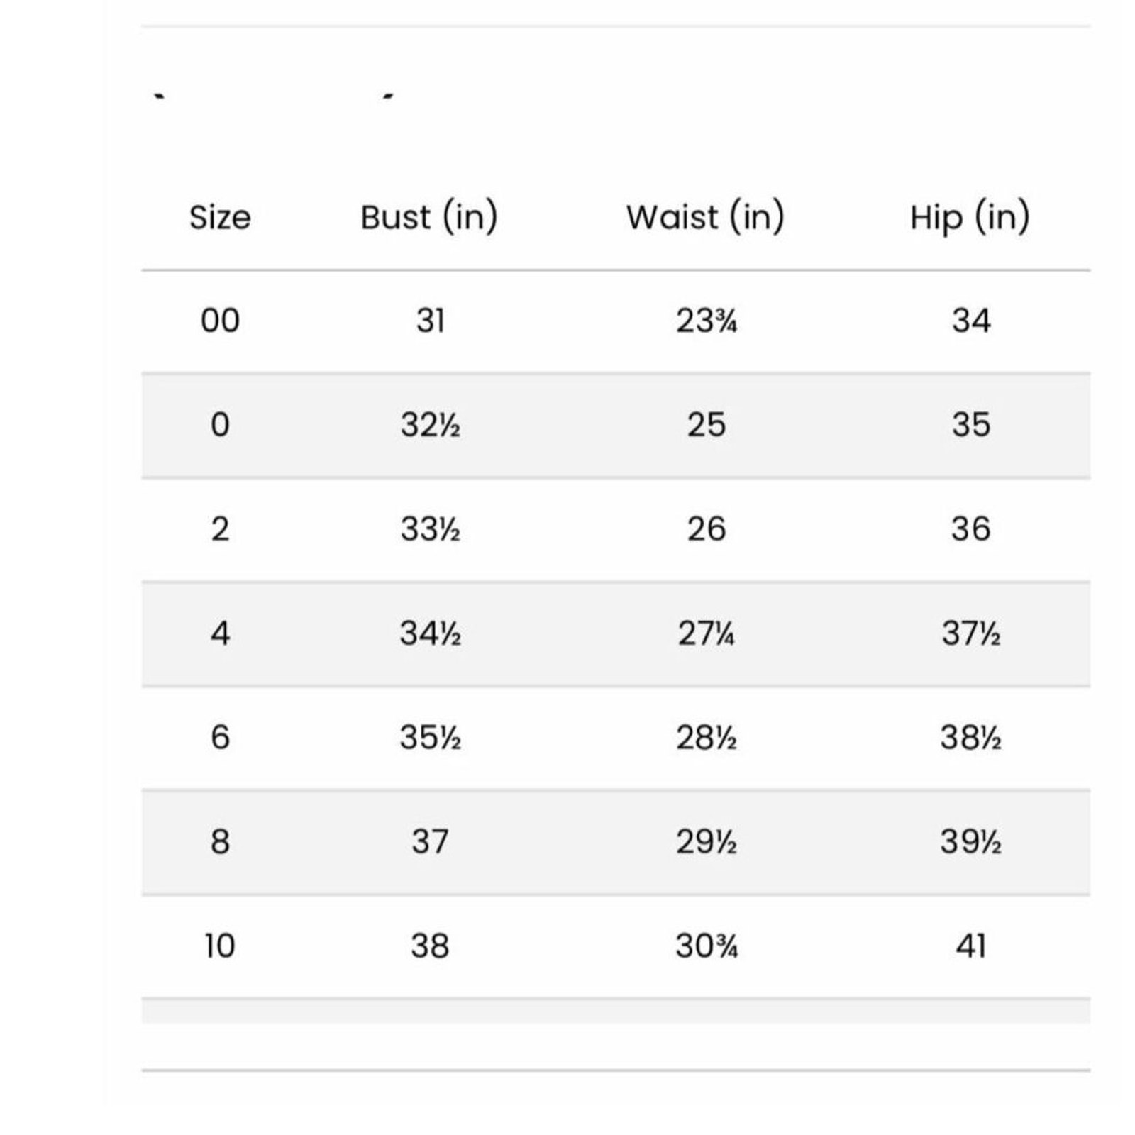
Task: Click the 32½ bust value
Action: point(430,425)
